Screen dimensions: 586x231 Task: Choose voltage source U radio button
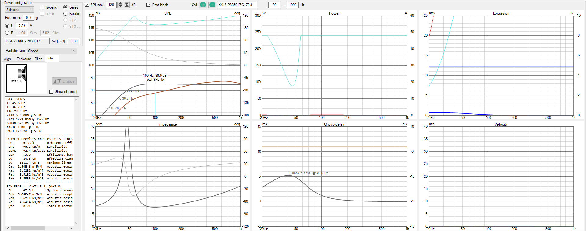[7, 26]
